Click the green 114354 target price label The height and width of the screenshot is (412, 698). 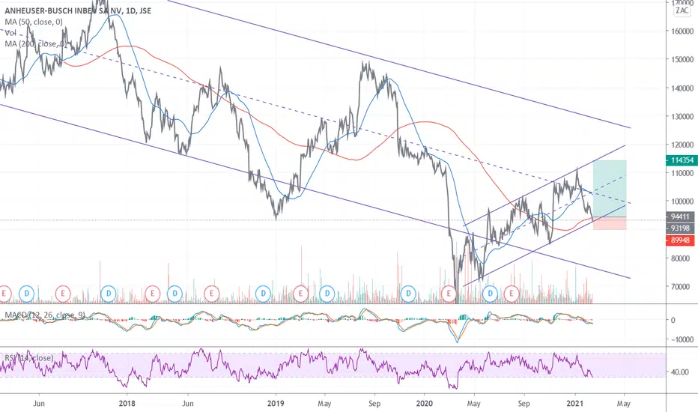(x=681, y=160)
